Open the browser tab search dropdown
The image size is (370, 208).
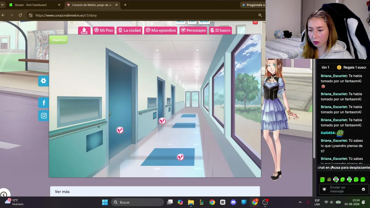point(2,5)
